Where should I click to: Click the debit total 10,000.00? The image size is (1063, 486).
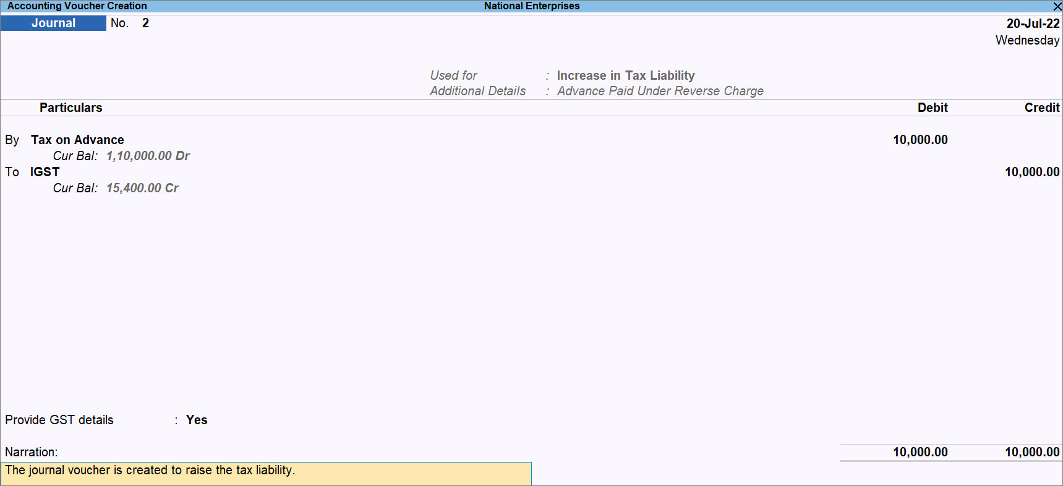point(920,452)
